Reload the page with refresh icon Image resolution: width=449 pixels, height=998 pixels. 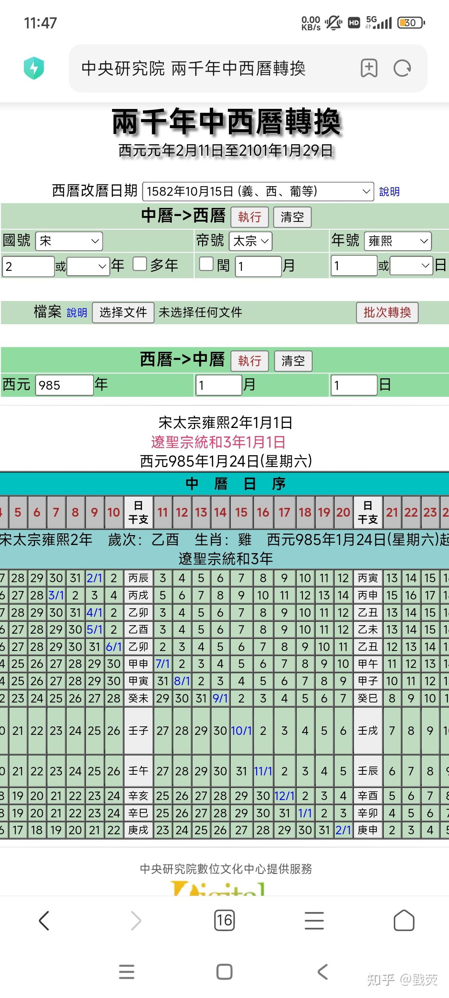[402, 68]
